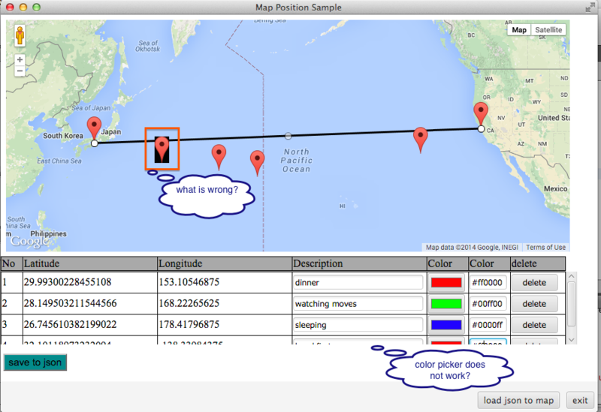Screen dimensions: 601x412
Task: Zoom out the map with minus button
Action: click(x=20, y=71)
